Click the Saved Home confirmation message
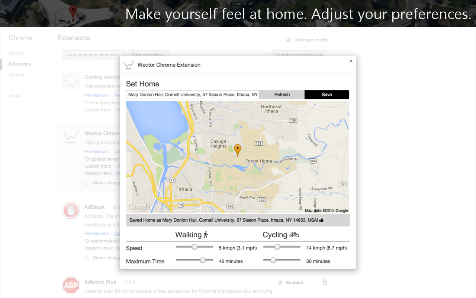Viewport: 476px width, 298px height. coord(238,220)
